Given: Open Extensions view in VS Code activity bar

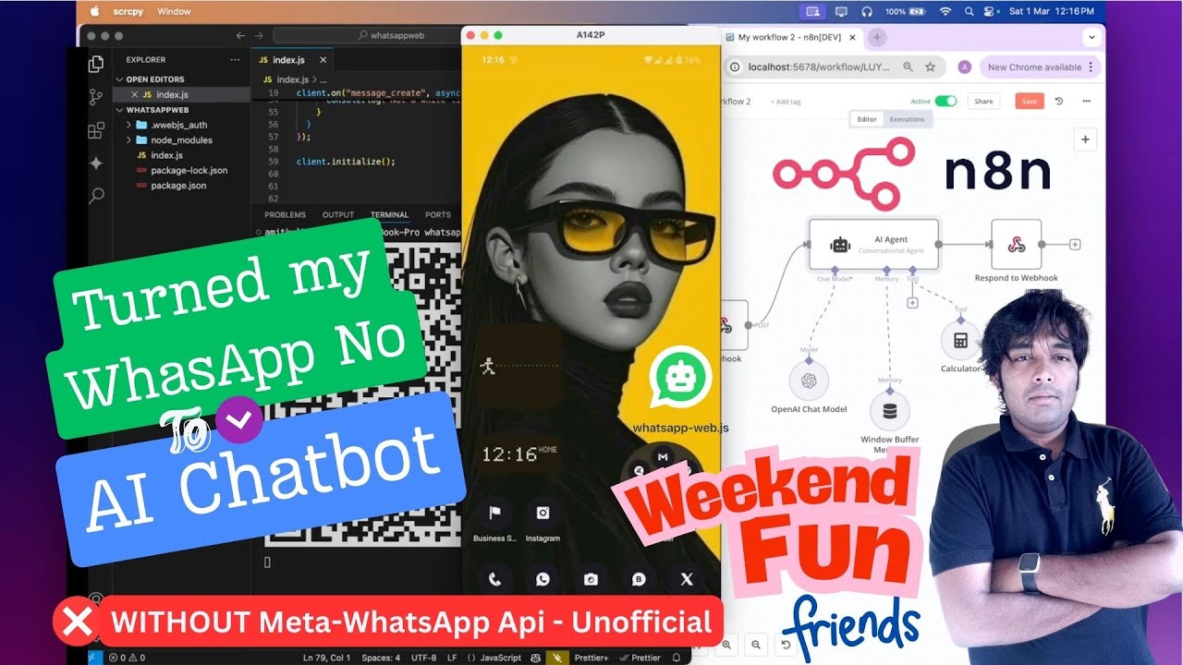Looking at the screenshot, I should point(95,130).
